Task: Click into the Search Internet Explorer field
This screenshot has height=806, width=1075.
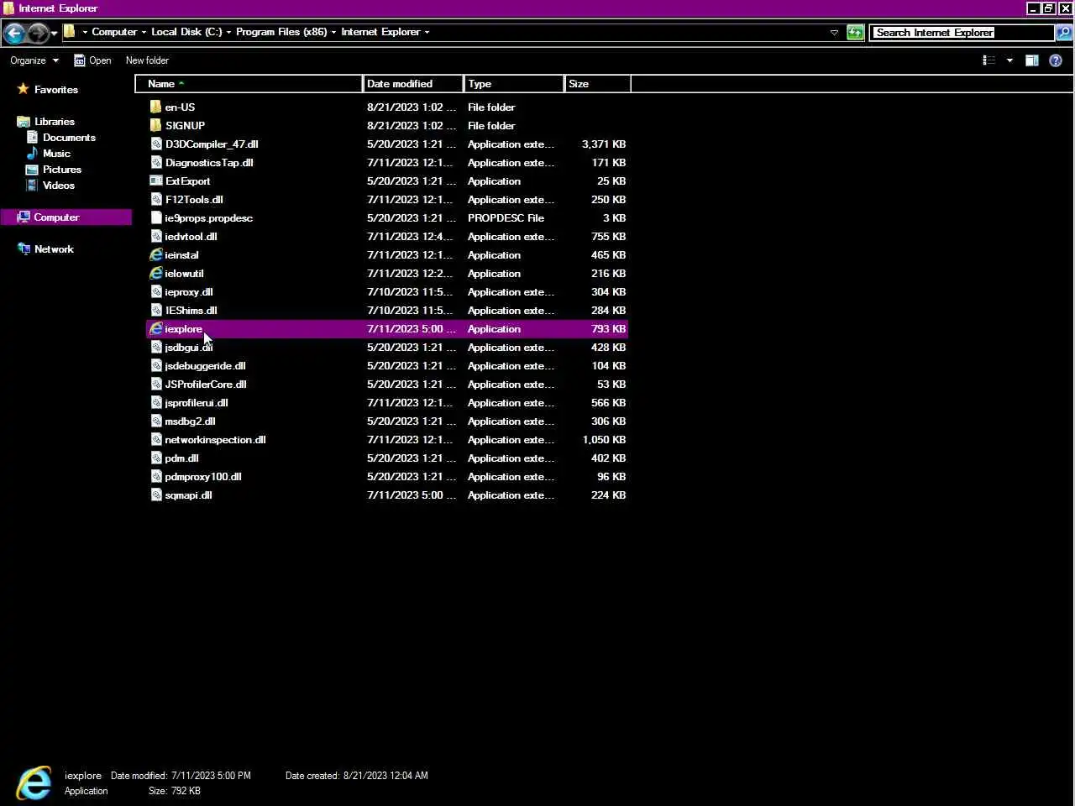Action: tap(962, 33)
